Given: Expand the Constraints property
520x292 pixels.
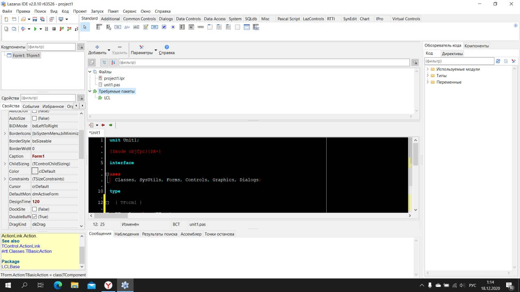Looking at the screenshot, I should [5, 179].
